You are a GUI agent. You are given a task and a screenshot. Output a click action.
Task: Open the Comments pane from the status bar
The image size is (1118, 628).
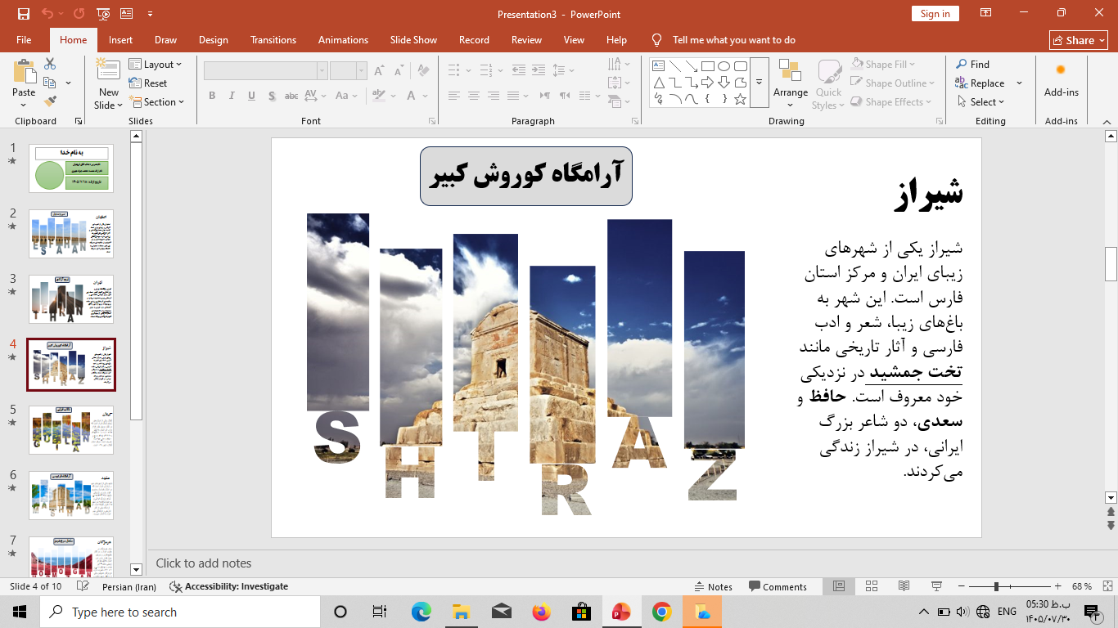778,586
